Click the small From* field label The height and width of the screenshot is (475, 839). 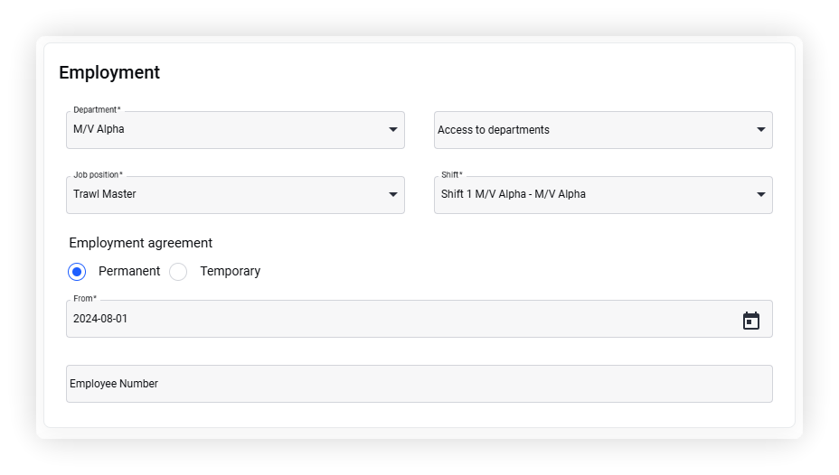[x=85, y=298]
